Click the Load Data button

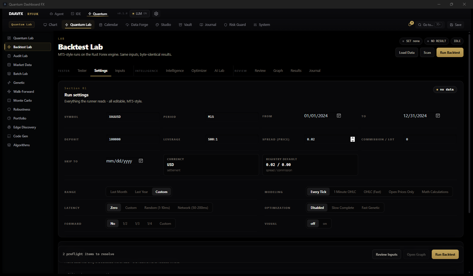(x=407, y=53)
